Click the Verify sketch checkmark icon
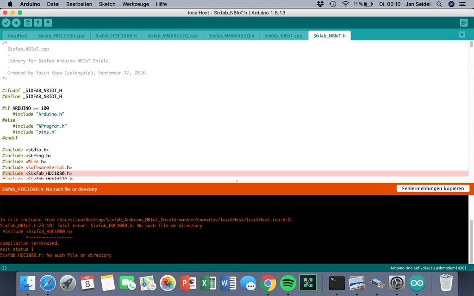The image size is (474, 296). pyautogui.click(x=6, y=23)
